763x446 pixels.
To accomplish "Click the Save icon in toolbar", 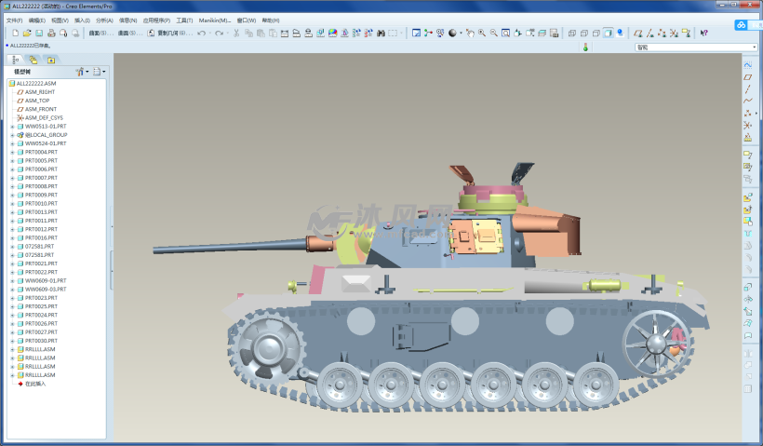I will pyautogui.click(x=40, y=33).
